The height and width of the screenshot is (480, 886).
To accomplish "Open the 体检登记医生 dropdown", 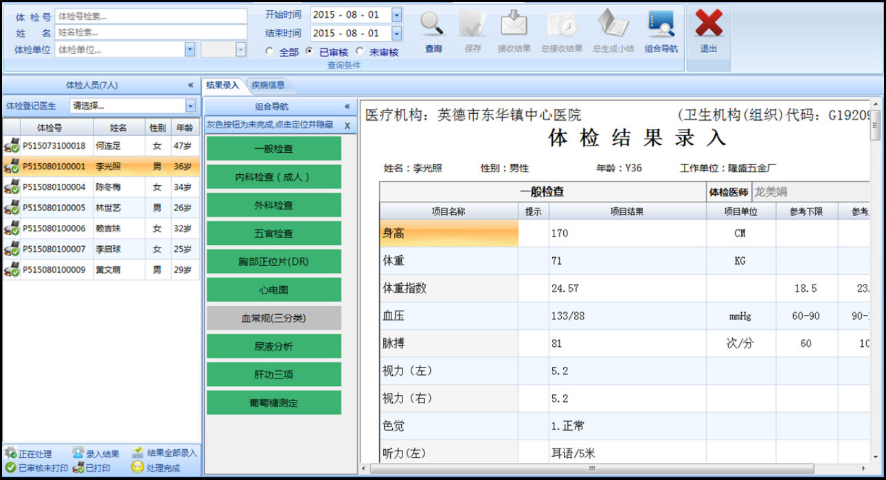I will [190, 106].
